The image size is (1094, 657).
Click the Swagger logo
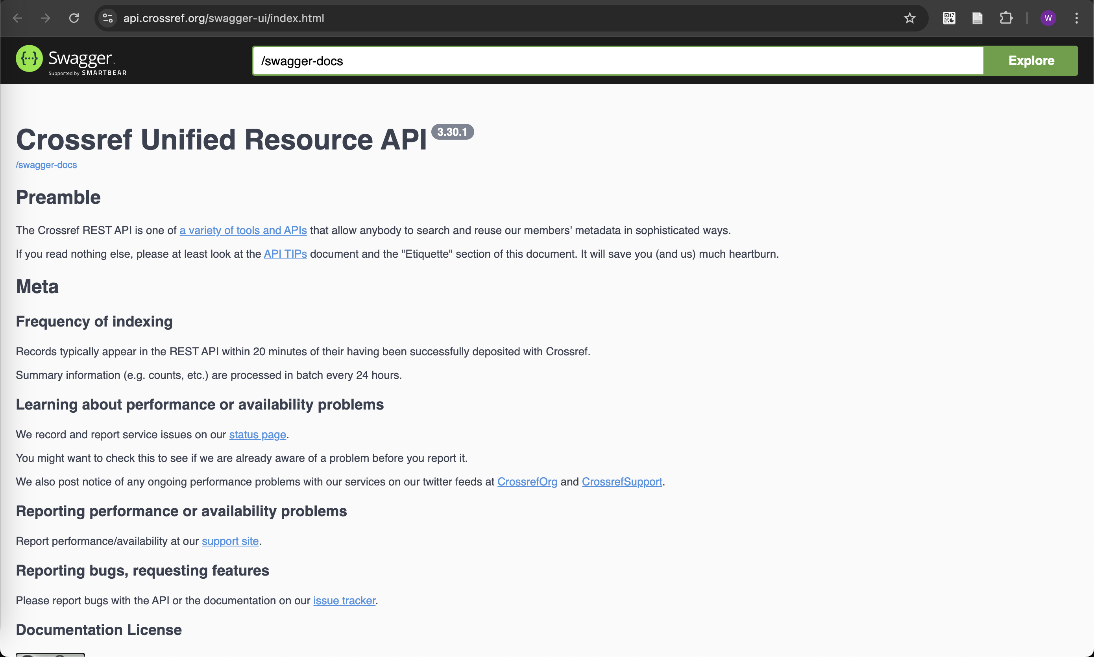click(x=71, y=60)
